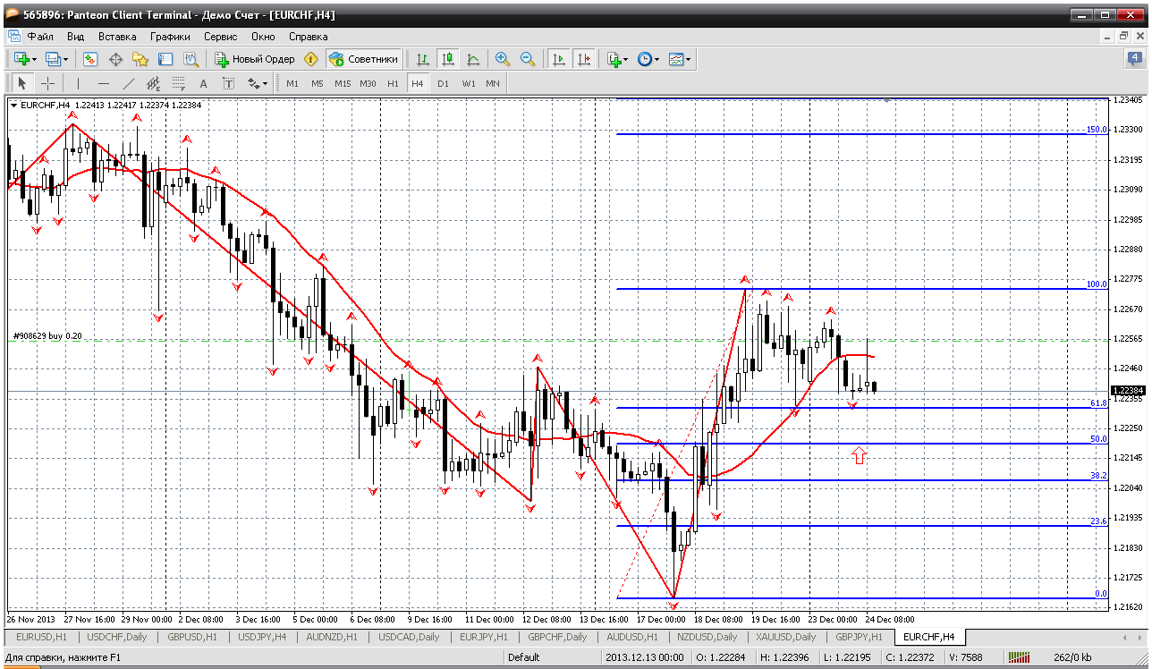Show the Navigator panel star-folder icon

[140, 59]
